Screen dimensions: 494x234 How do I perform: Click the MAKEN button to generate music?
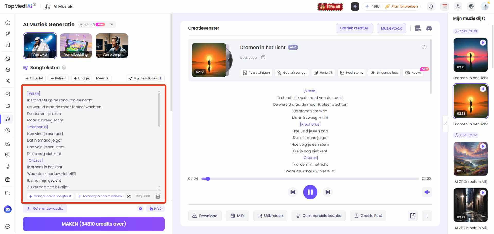94,224
